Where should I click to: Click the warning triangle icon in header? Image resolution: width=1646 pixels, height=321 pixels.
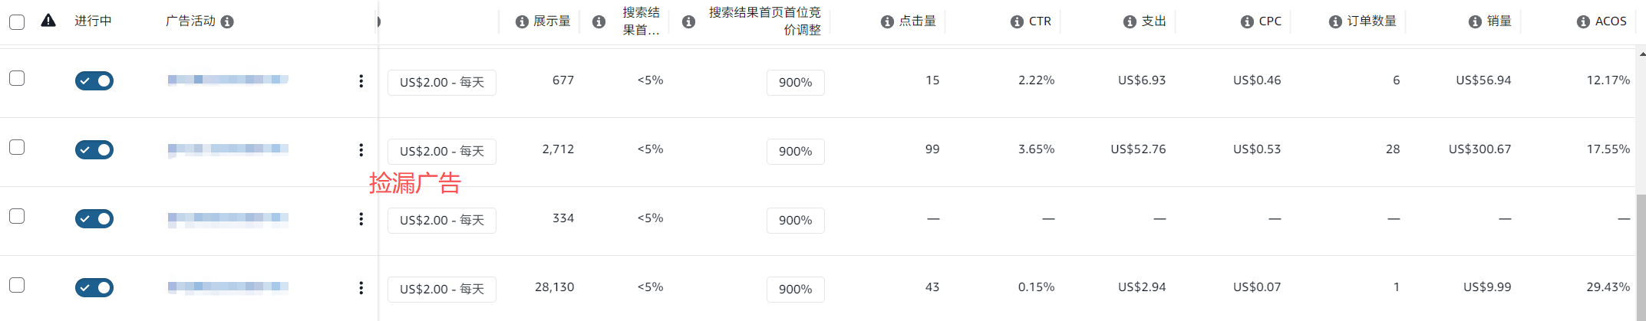(48, 21)
